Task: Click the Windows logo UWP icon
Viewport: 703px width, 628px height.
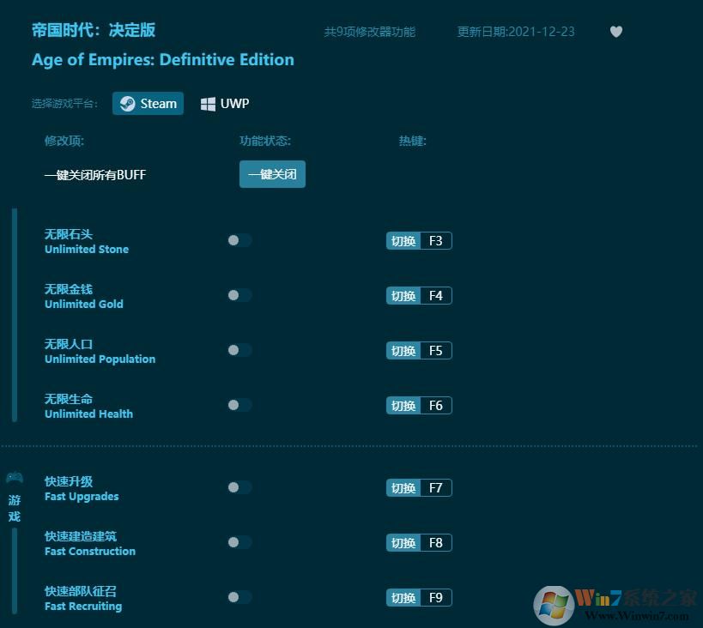Action: tap(208, 104)
